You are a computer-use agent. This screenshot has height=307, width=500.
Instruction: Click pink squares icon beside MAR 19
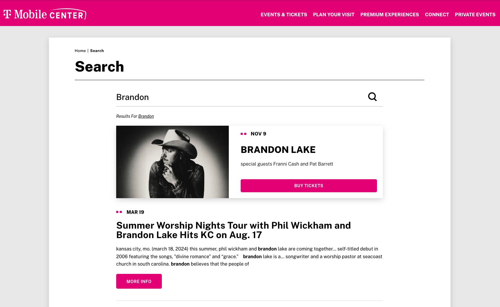click(x=119, y=212)
